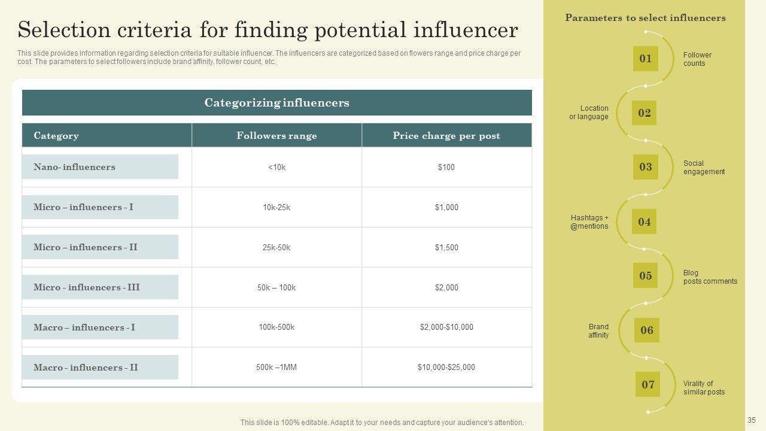This screenshot has height=431, width=766.
Task: Select the 02 Location or language box
Action: pos(644,113)
